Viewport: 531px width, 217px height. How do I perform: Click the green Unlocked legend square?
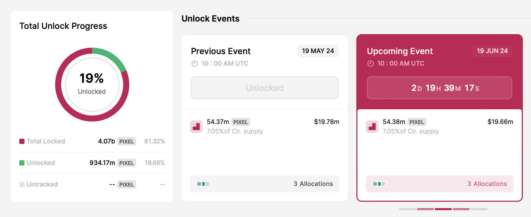(22, 163)
